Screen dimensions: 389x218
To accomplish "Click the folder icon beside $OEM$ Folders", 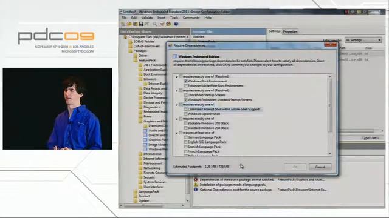I will click(x=130, y=42).
